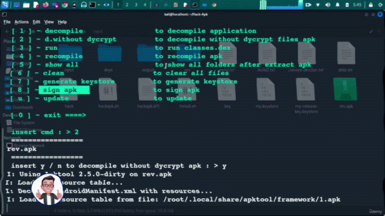
Task: Click the screen recorder camera tray icon
Action: tap(308, 5)
